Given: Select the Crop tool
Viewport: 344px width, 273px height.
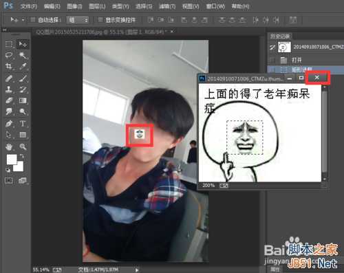Looking at the screenshot, I should point(9,67).
